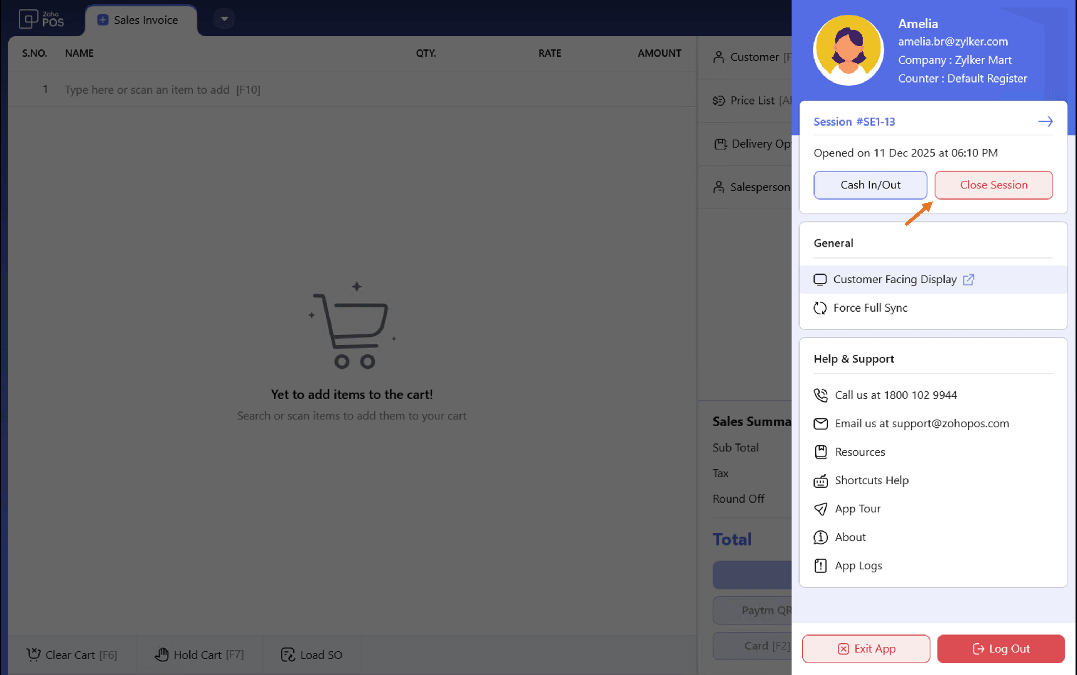Click the Force Full Sync icon
Screen dimensions: 1077x675
pos(820,308)
